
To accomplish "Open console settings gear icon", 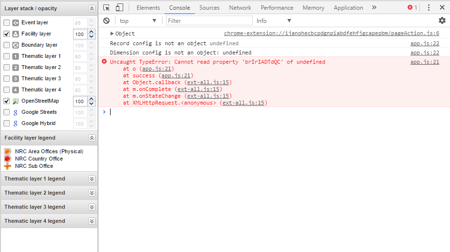I will pos(442,20).
